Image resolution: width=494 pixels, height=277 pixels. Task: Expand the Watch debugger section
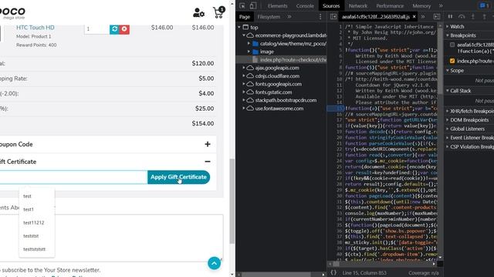tap(448, 26)
